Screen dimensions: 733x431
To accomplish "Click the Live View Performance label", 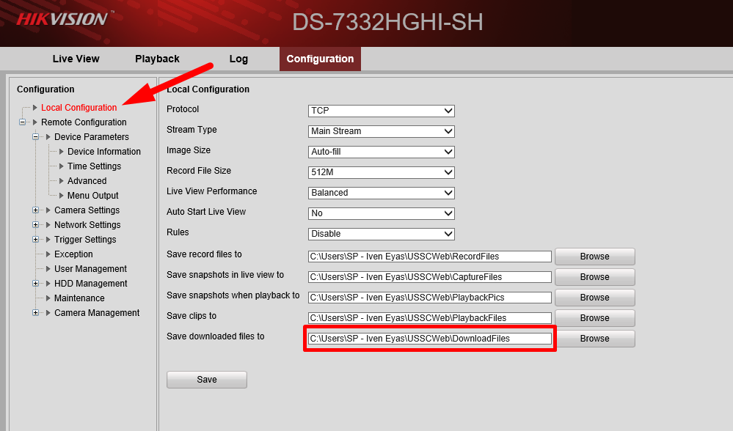I will coord(212,191).
